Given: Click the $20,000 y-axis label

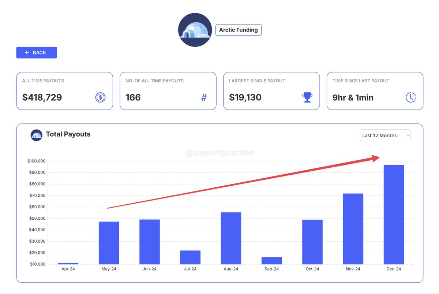Looking at the screenshot, I should point(37,253).
